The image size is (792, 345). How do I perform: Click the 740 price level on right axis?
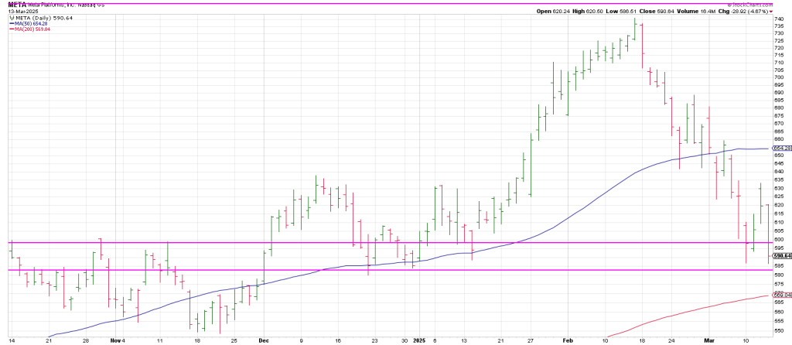tap(779, 20)
